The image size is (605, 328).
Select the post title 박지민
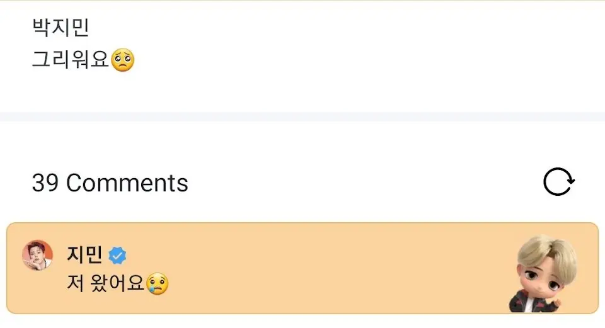coord(60,27)
